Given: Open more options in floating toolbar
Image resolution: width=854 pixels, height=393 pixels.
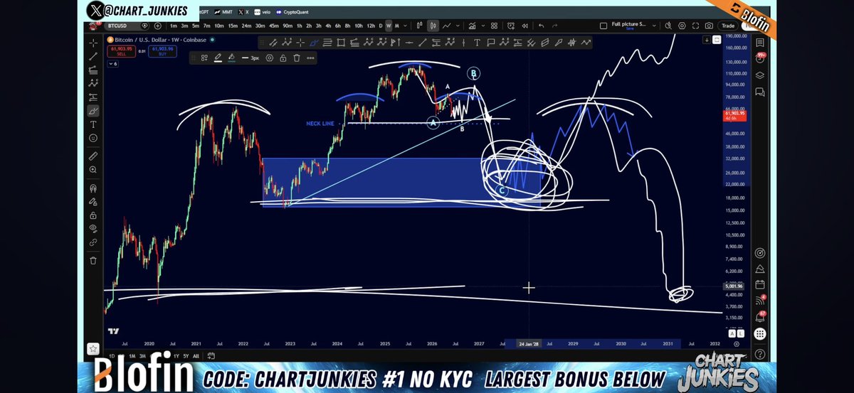Looking at the screenshot, I should (x=310, y=58).
